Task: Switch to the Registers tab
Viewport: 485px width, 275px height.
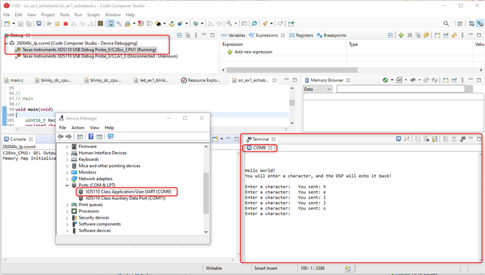Action: pos(301,35)
